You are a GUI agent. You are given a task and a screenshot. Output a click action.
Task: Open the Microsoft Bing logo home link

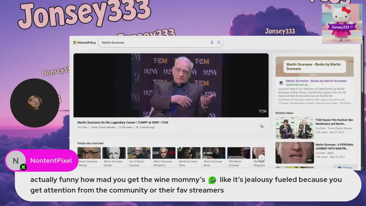tap(84, 43)
